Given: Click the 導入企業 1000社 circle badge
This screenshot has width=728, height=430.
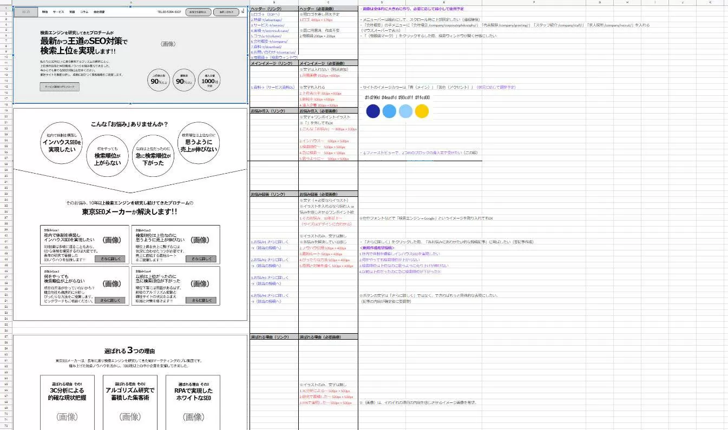Looking at the screenshot, I should click(208, 81).
